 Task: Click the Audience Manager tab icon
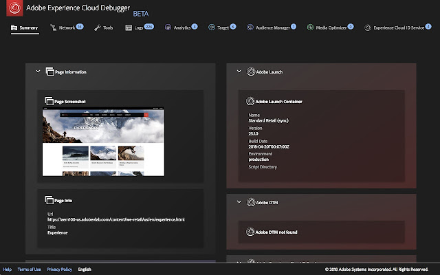pos(250,27)
